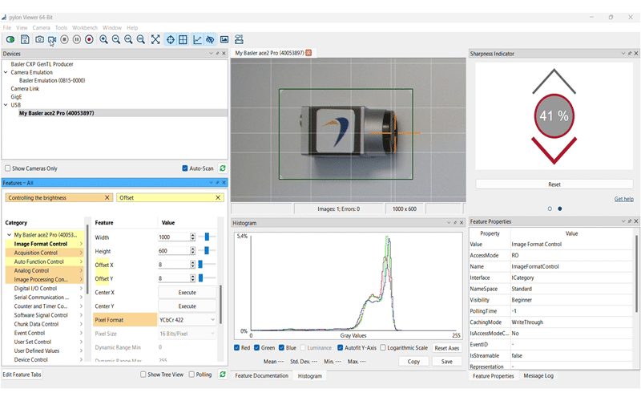641x401 pixels.
Task: Click the pause toolbar icon
Action: coord(76,39)
